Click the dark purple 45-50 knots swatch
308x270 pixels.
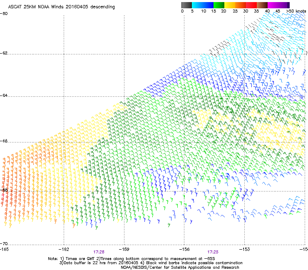click(284, 5)
